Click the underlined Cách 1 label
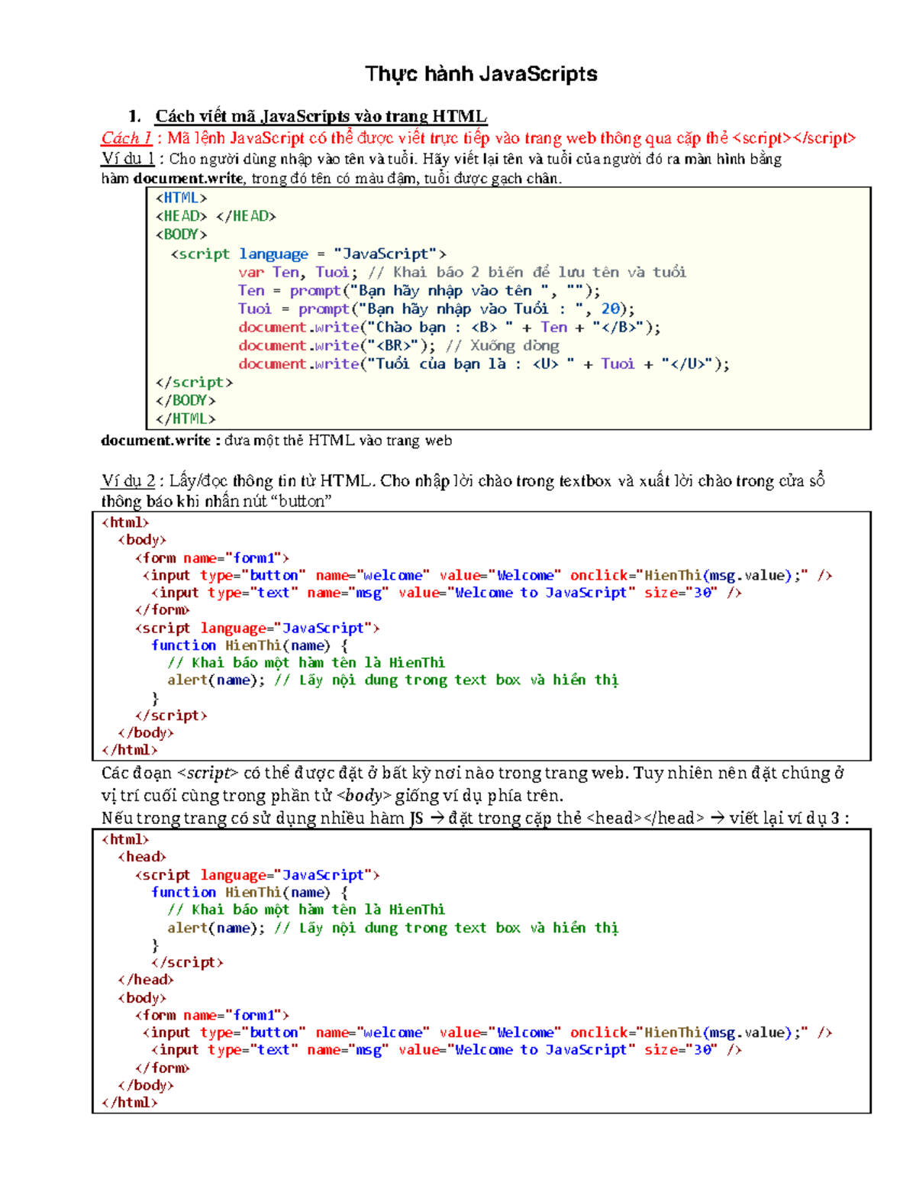The height and width of the screenshot is (1186, 916). tap(126, 138)
